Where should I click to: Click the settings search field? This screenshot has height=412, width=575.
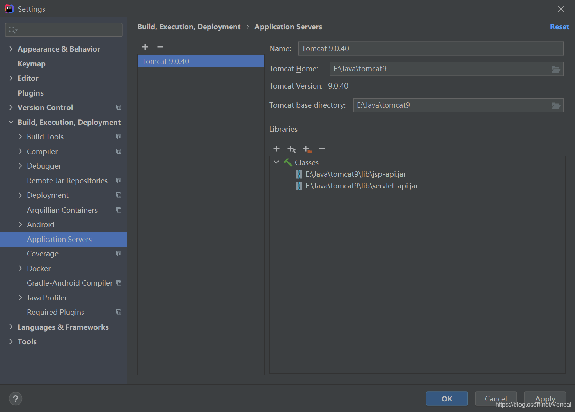(64, 30)
